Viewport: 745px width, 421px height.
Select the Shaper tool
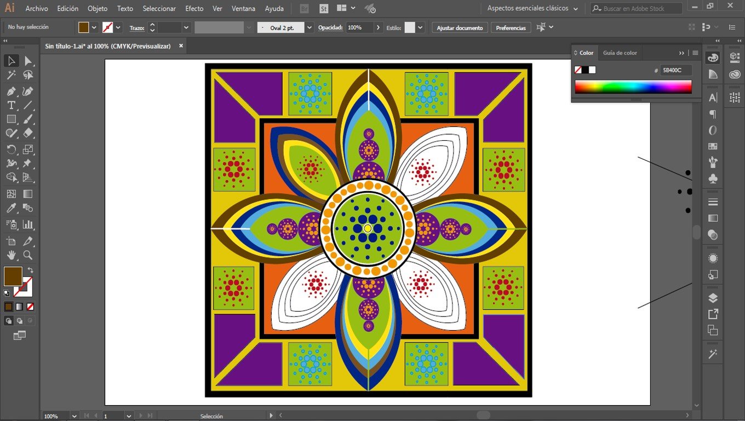click(11, 133)
